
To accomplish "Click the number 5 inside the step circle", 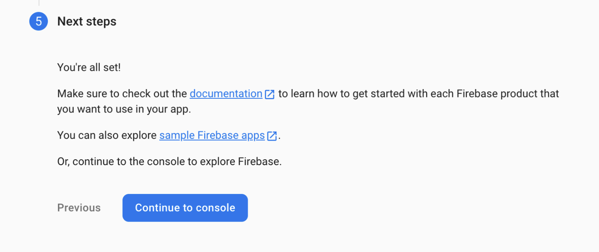I will click(38, 21).
